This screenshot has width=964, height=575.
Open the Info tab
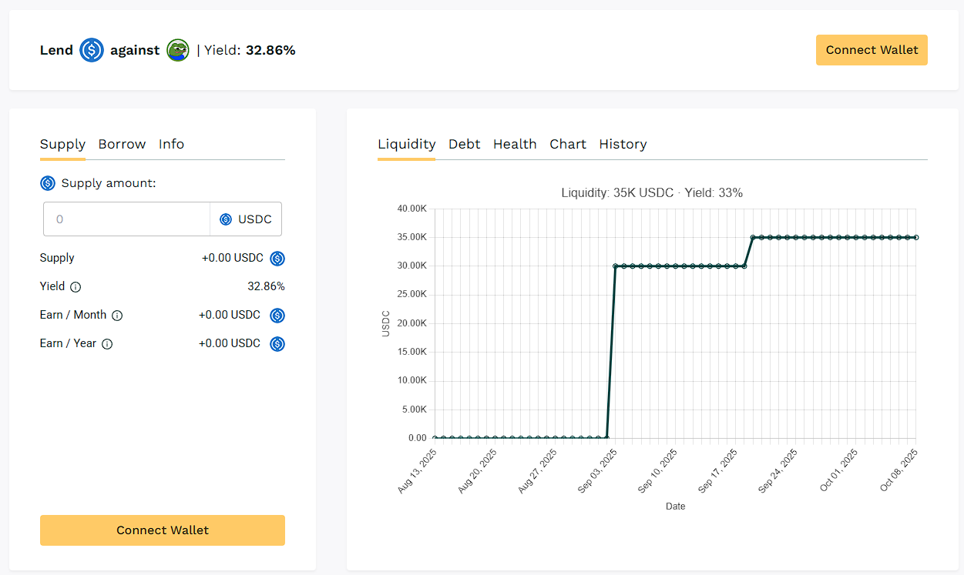click(x=171, y=144)
